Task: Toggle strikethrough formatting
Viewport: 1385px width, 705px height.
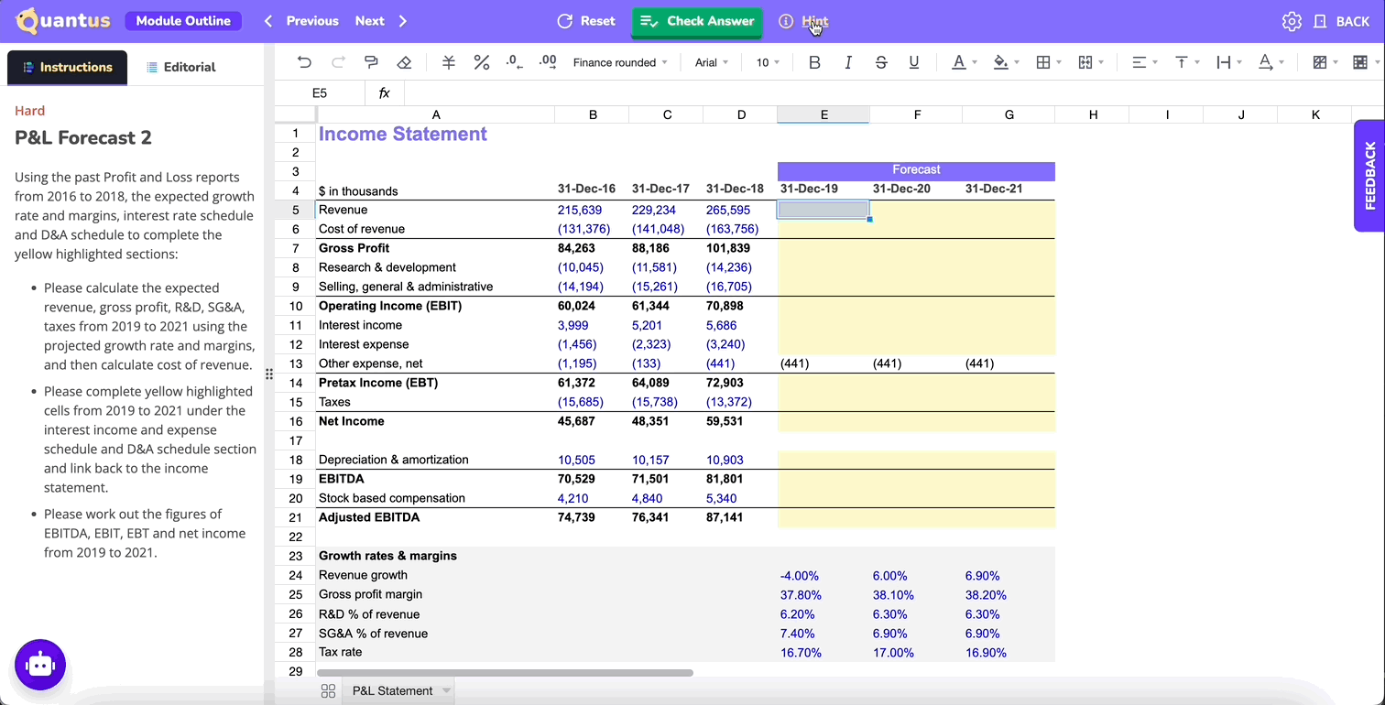Action: click(x=881, y=62)
